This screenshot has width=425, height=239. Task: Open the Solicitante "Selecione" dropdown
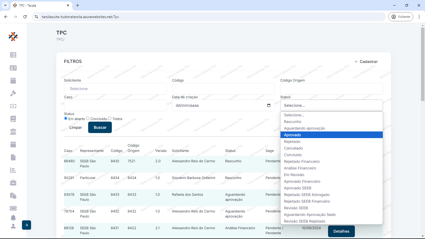115,89
